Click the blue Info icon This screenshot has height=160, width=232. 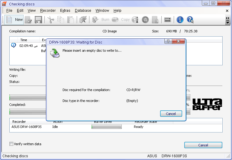pos(180,20)
